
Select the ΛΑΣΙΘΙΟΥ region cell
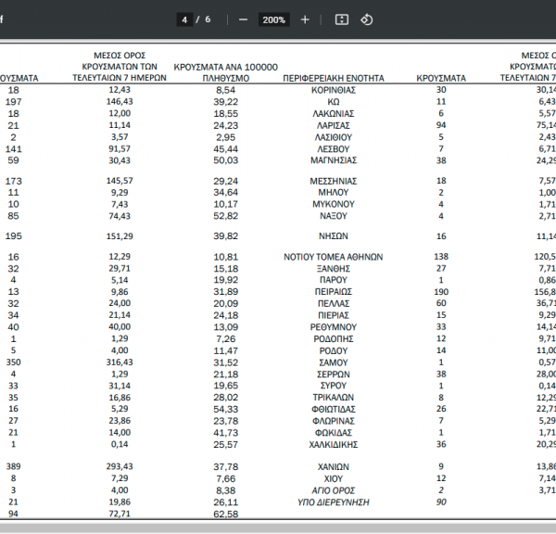tap(334, 137)
